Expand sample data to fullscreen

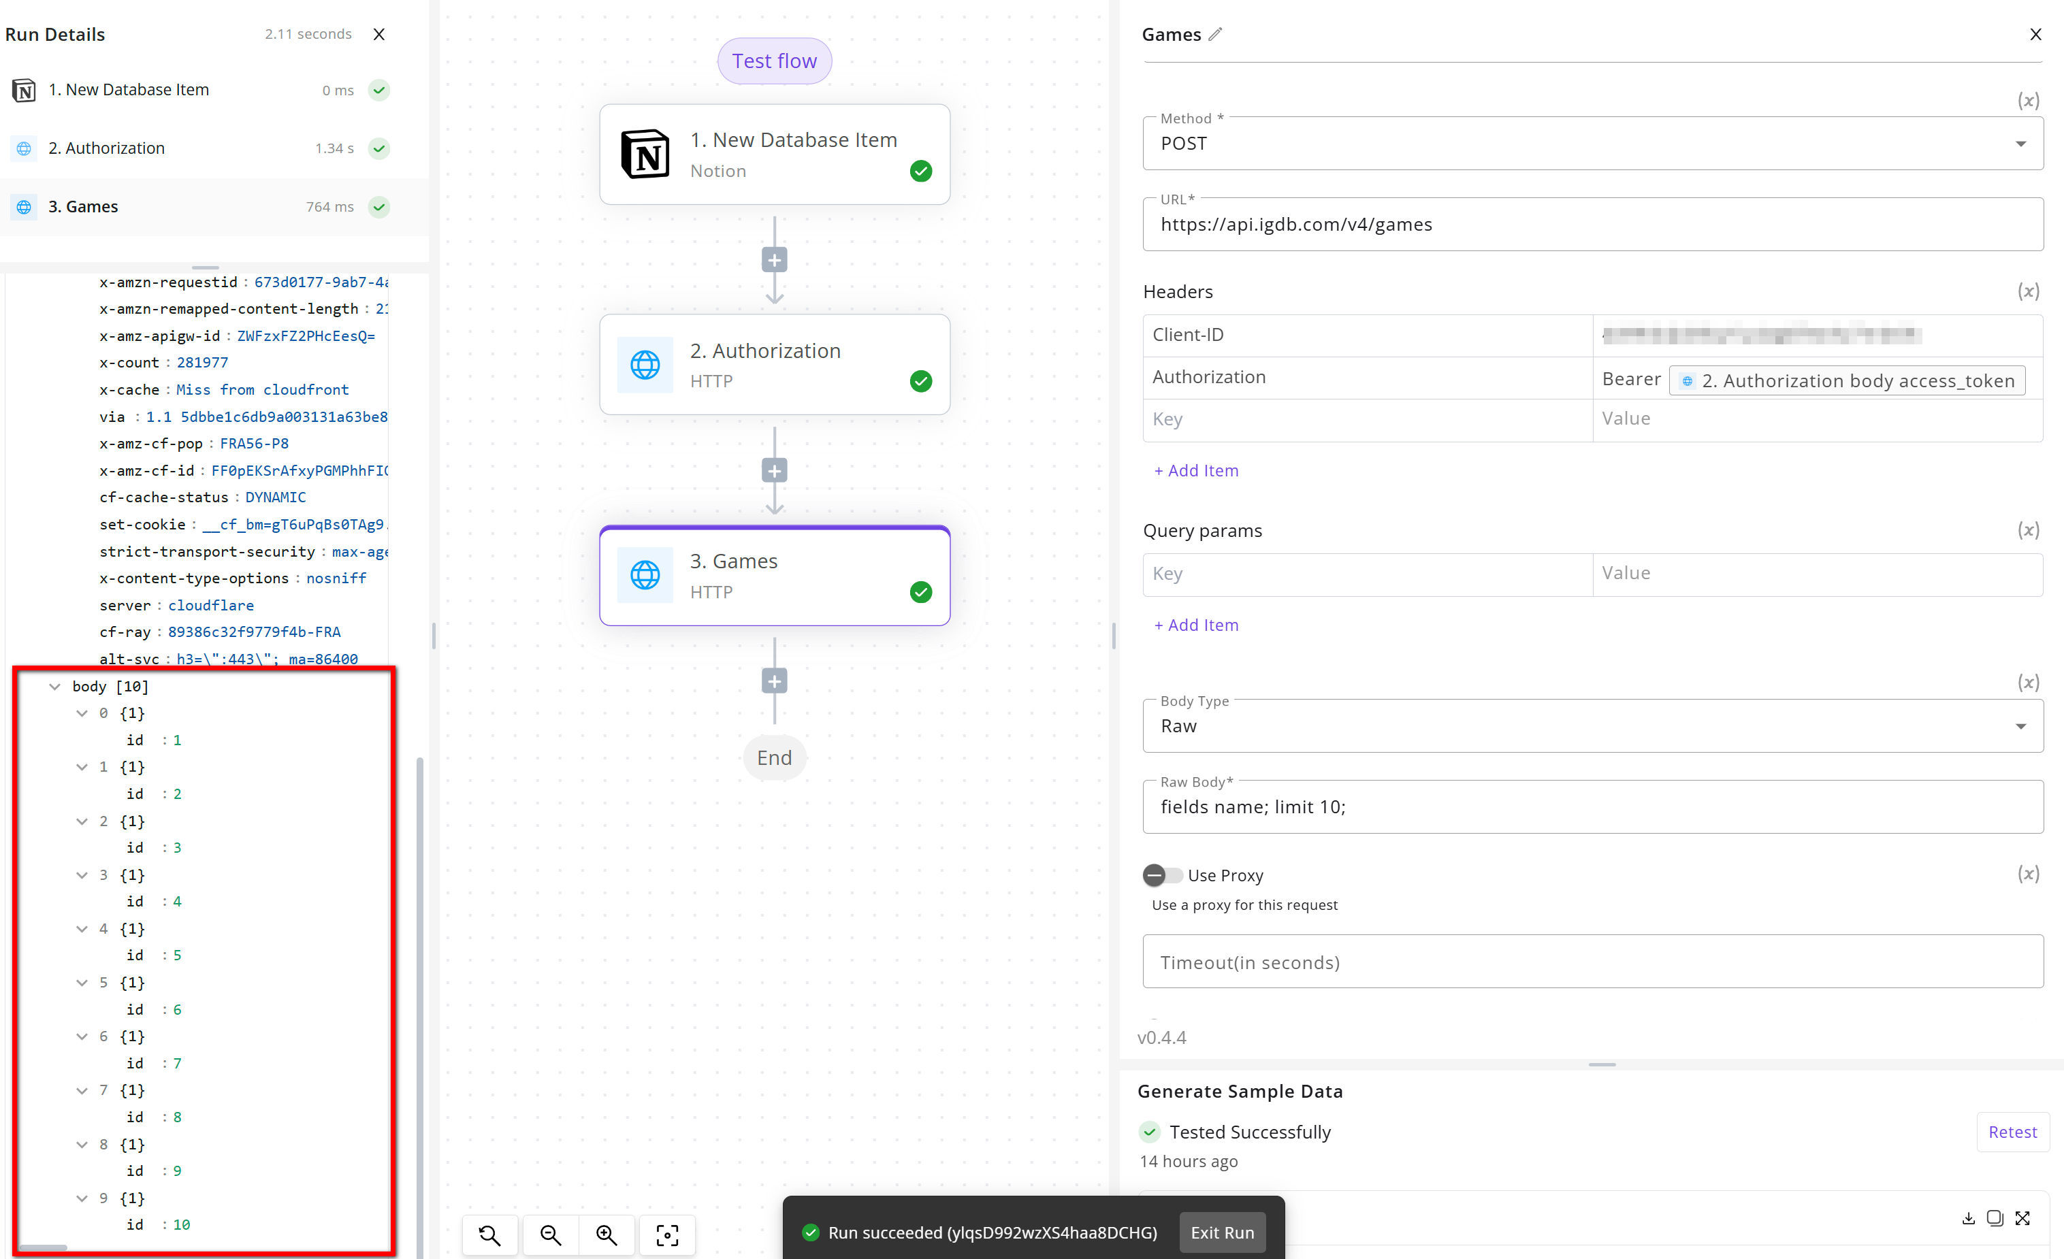click(2022, 1218)
